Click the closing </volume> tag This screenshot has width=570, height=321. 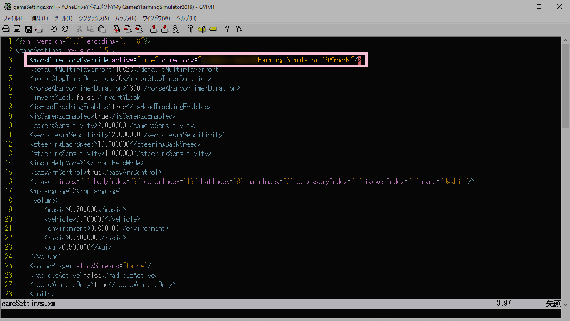[46, 256]
